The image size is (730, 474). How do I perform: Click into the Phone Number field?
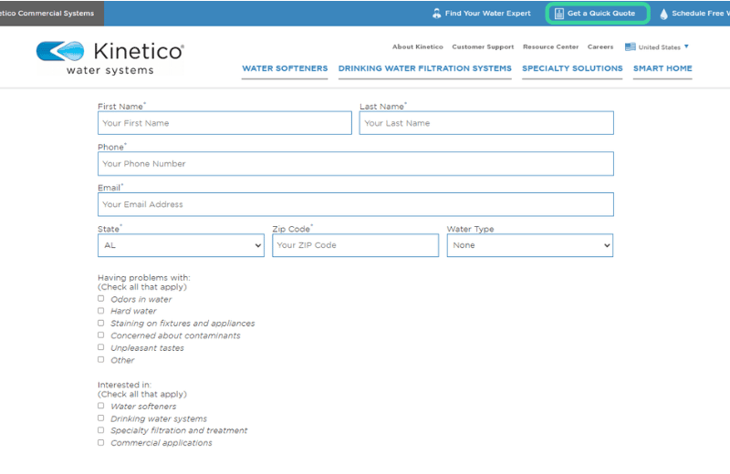(x=355, y=164)
